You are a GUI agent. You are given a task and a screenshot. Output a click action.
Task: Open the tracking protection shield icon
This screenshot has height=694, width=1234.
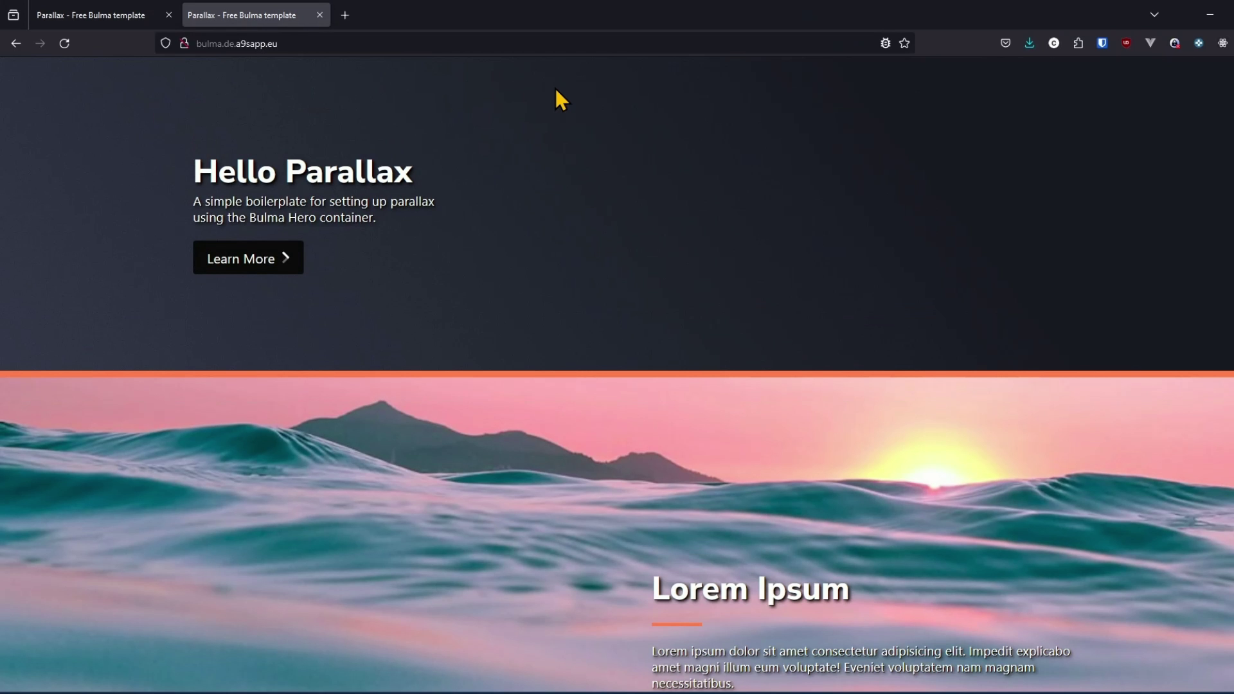[165, 43]
